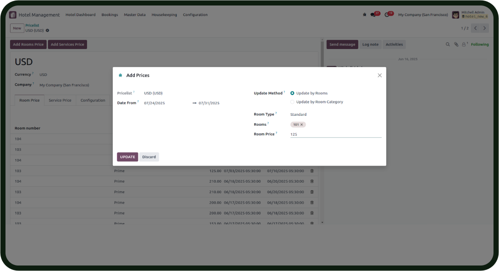The width and height of the screenshot is (499, 271).
Task: Select the Update by Rooms radio option
Action: pyautogui.click(x=292, y=93)
